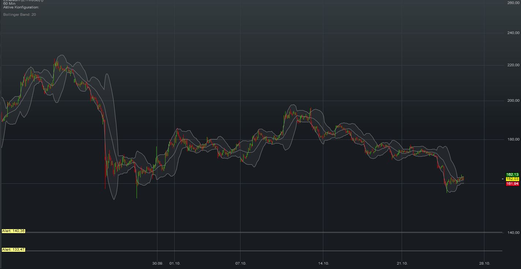Click the 200,00 price axis label
This screenshot has height=269, width=521.
(x=513, y=101)
